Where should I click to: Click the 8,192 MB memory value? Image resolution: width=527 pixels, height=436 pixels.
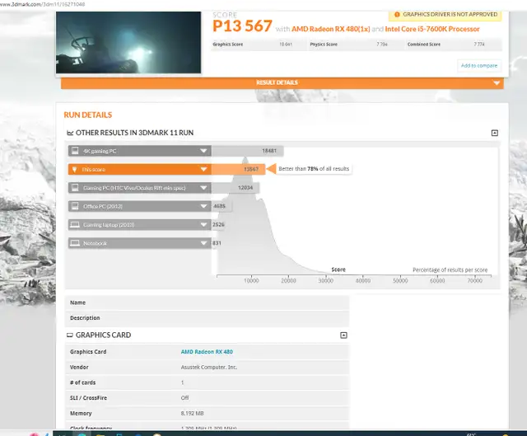coord(192,413)
